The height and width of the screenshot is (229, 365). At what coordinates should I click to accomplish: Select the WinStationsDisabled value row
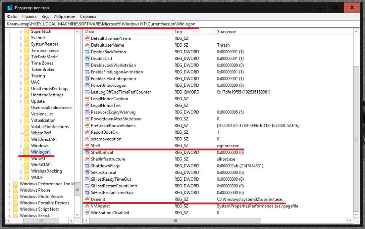point(218,213)
